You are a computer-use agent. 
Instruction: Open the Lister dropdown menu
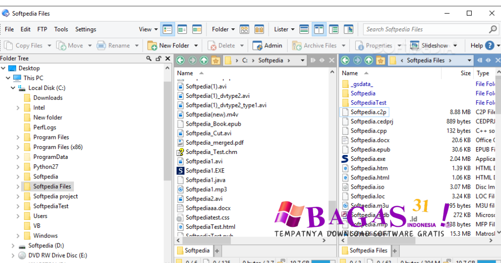284,29
